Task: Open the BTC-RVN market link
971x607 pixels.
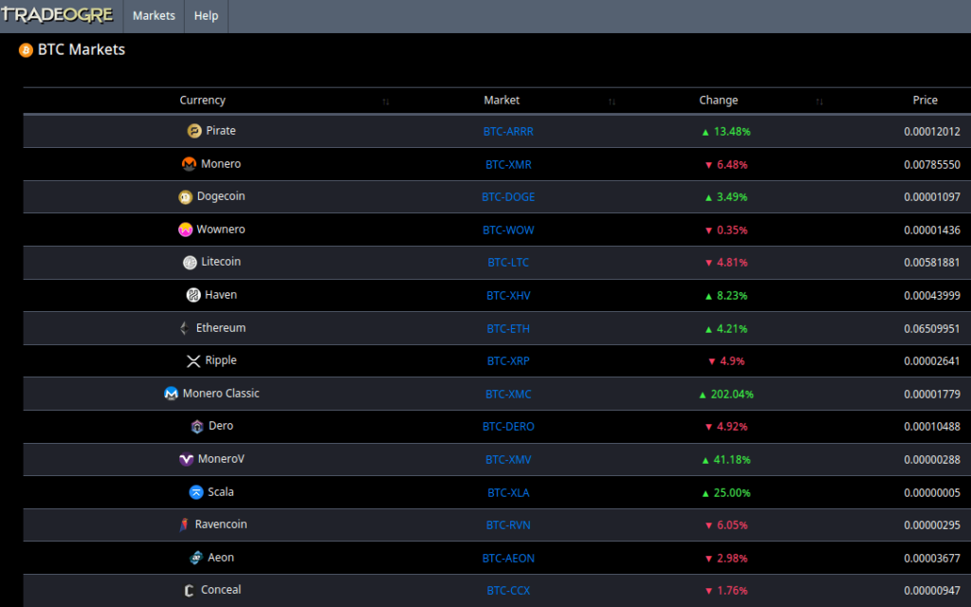Action: [x=508, y=525]
